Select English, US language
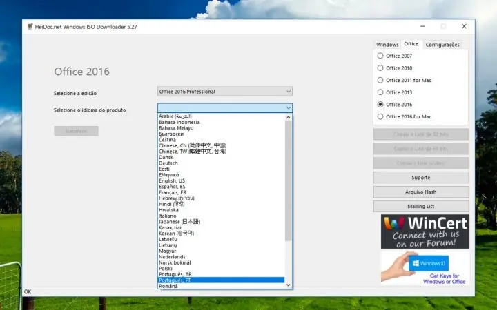 (222, 180)
